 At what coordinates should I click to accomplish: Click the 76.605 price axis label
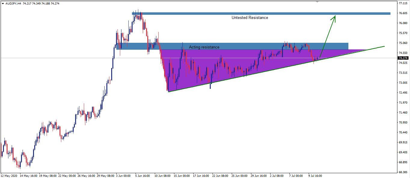[403, 13]
